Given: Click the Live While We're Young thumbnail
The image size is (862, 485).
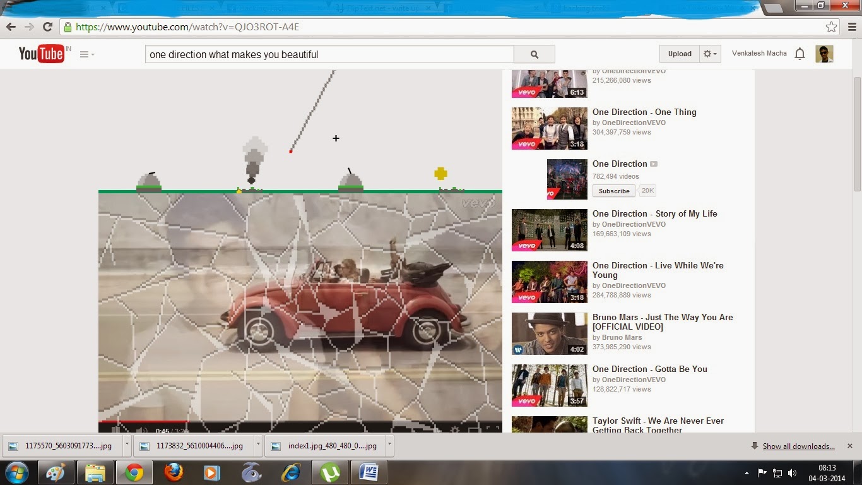Looking at the screenshot, I should 549,282.
